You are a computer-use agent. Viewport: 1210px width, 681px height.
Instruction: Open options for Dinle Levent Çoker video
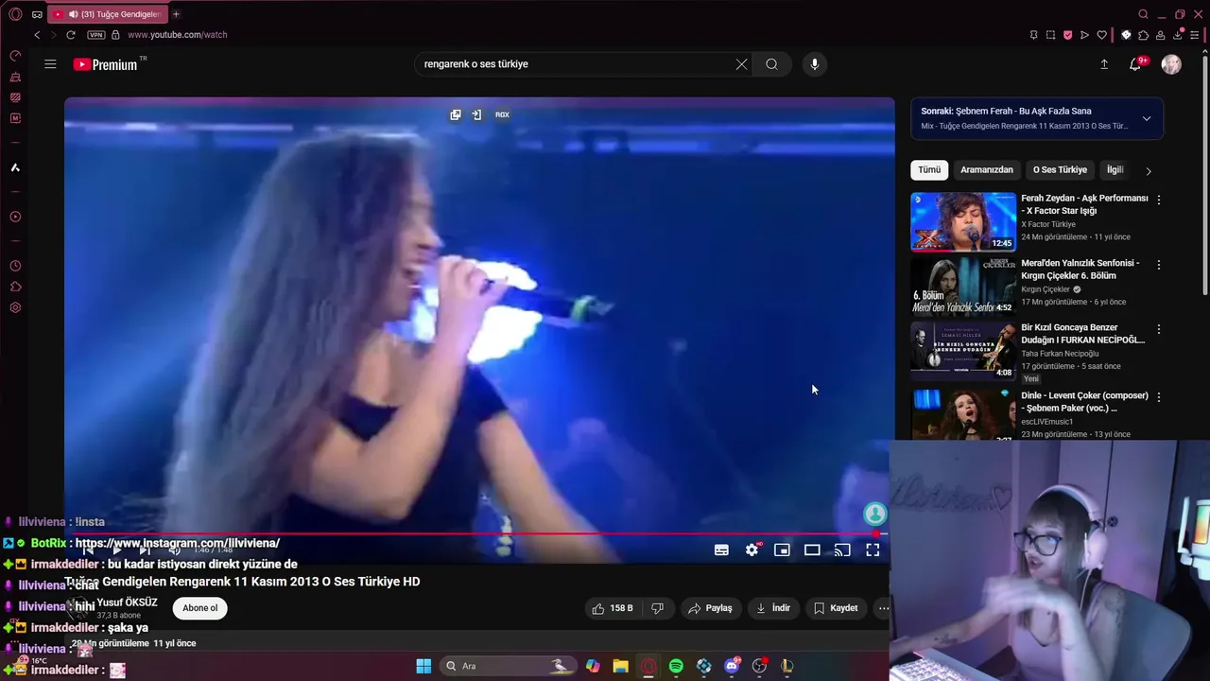[1159, 396]
